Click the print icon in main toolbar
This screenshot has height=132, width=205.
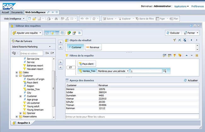[49, 19]
